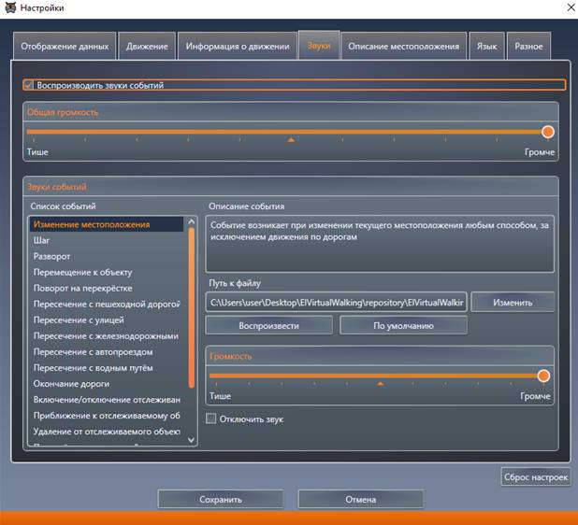Image resolution: width=578 pixels, height=525 pixels.
Task: Select Удаление от отслеживаемого объекта event
Action: [107, 432]
